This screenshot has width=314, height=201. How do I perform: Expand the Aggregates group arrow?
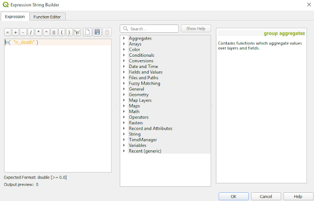pyautogui.click(x=124, y=38)
